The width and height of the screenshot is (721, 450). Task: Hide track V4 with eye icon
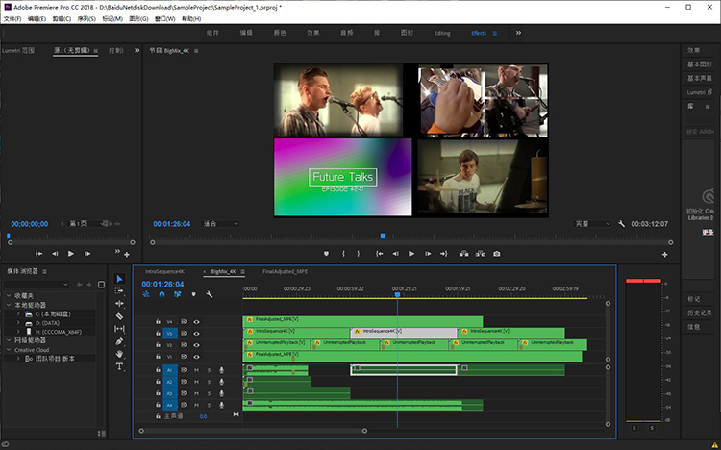196,321
